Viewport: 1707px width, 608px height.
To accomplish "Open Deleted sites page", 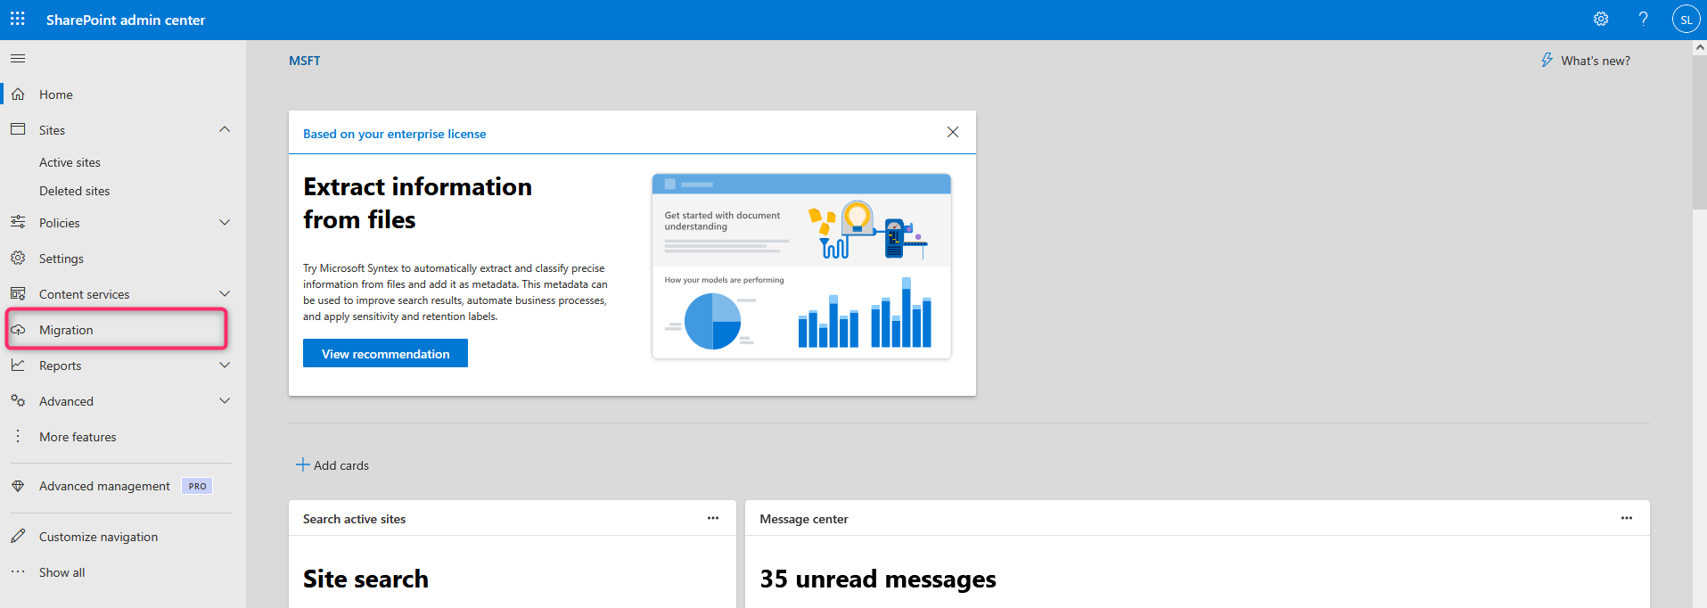I will (x=75, y=191).
